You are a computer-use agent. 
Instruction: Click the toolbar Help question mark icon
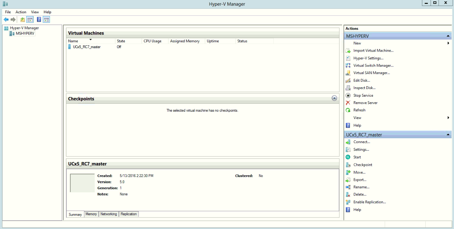(39, 20)
